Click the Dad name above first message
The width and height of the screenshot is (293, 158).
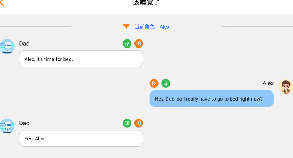click(24, 44)
